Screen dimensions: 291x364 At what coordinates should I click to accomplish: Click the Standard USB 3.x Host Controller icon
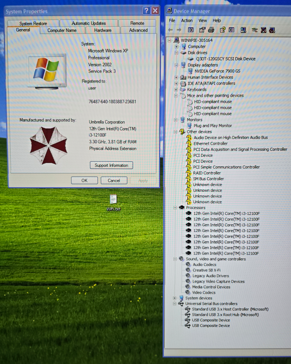pos(188,309)
